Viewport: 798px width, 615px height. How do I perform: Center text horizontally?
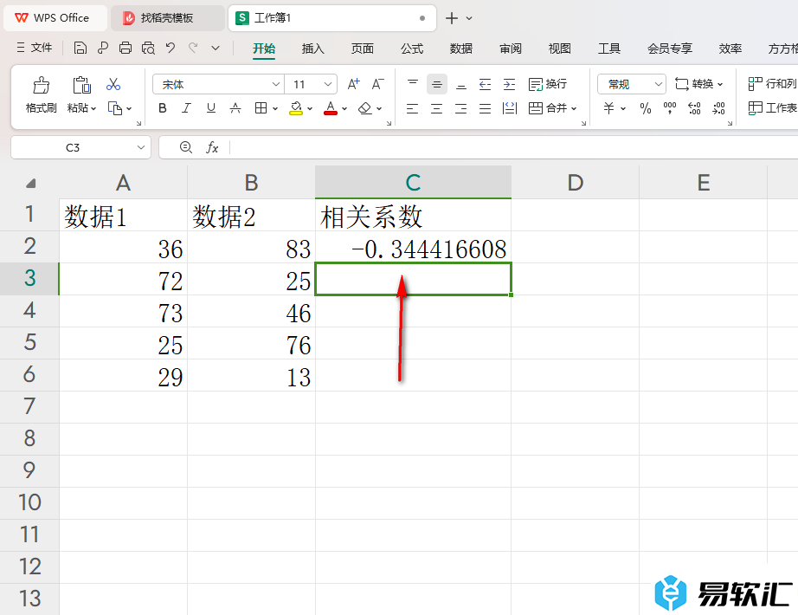coord(437,108)
